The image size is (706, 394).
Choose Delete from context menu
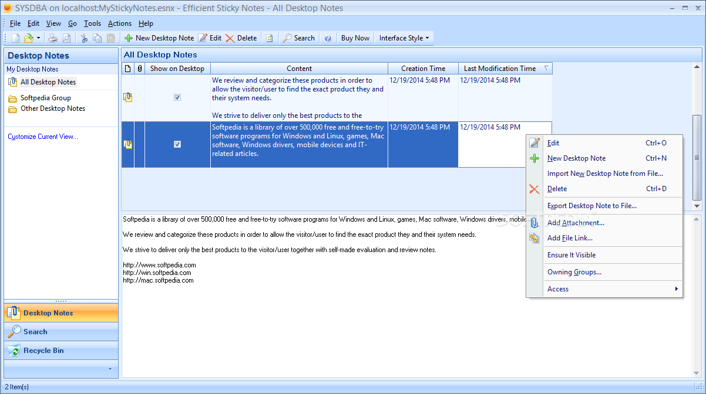tap(604, 189)
